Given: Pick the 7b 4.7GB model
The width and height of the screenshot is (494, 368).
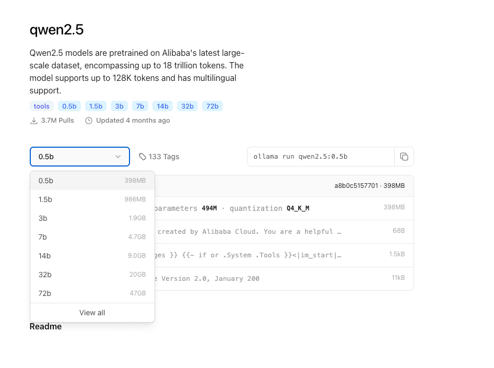Looking at the screenshot, I should point(92,237).
